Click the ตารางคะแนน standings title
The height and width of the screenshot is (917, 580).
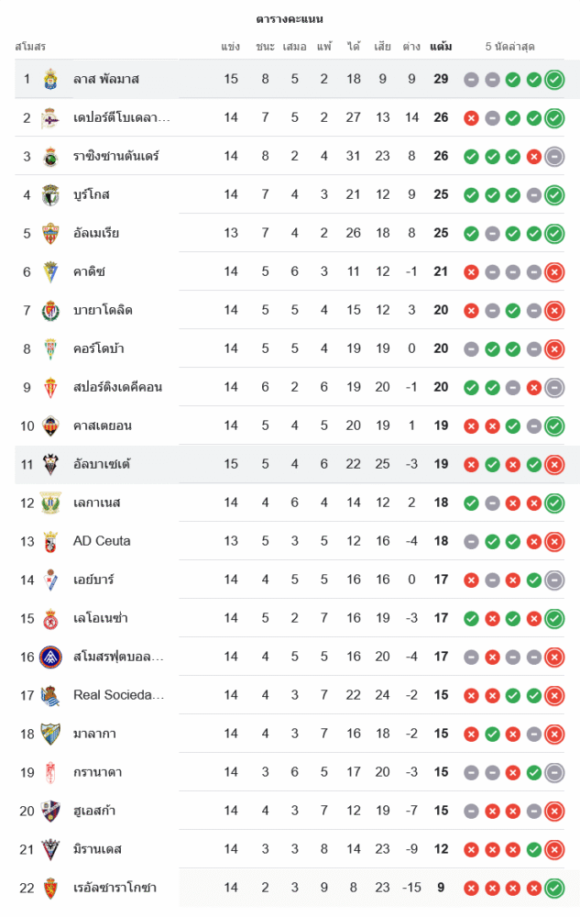(290, 18)
